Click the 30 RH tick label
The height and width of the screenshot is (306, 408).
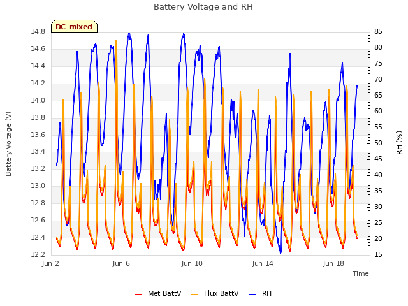point(378,207)
